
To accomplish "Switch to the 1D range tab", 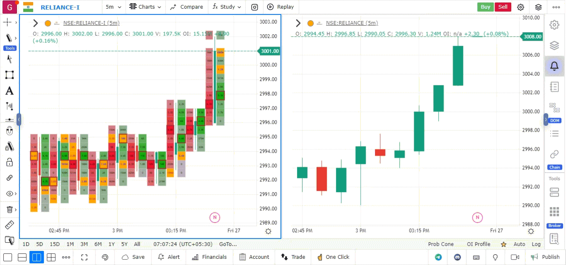I will click(26, 244).
